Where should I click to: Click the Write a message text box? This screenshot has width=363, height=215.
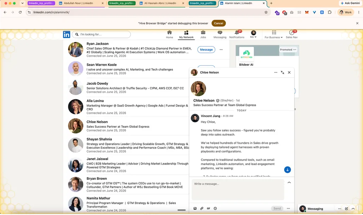[x=238, y=189]
